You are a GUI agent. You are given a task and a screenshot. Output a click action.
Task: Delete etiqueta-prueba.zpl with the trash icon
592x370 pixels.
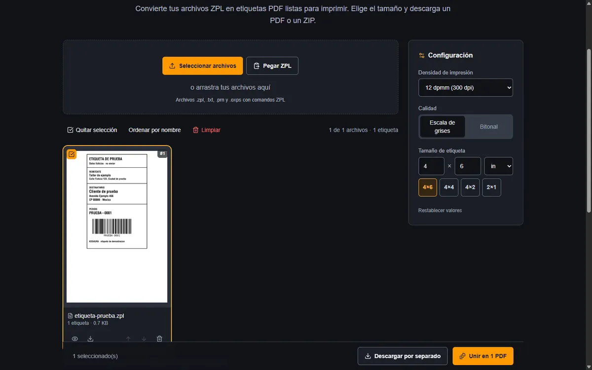[x=159, y=339]
